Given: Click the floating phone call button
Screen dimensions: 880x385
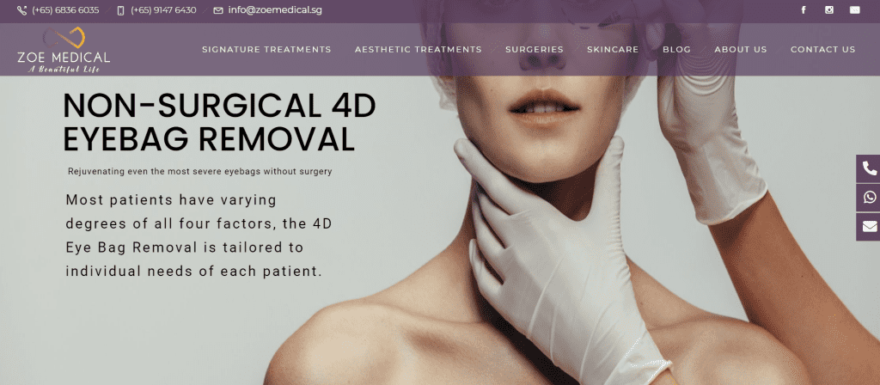Looking at the screenshot, I should [x=869, y=168].
